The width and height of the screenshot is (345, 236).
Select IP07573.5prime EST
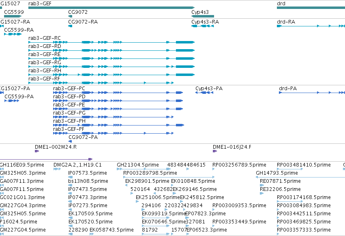[71, 177]
